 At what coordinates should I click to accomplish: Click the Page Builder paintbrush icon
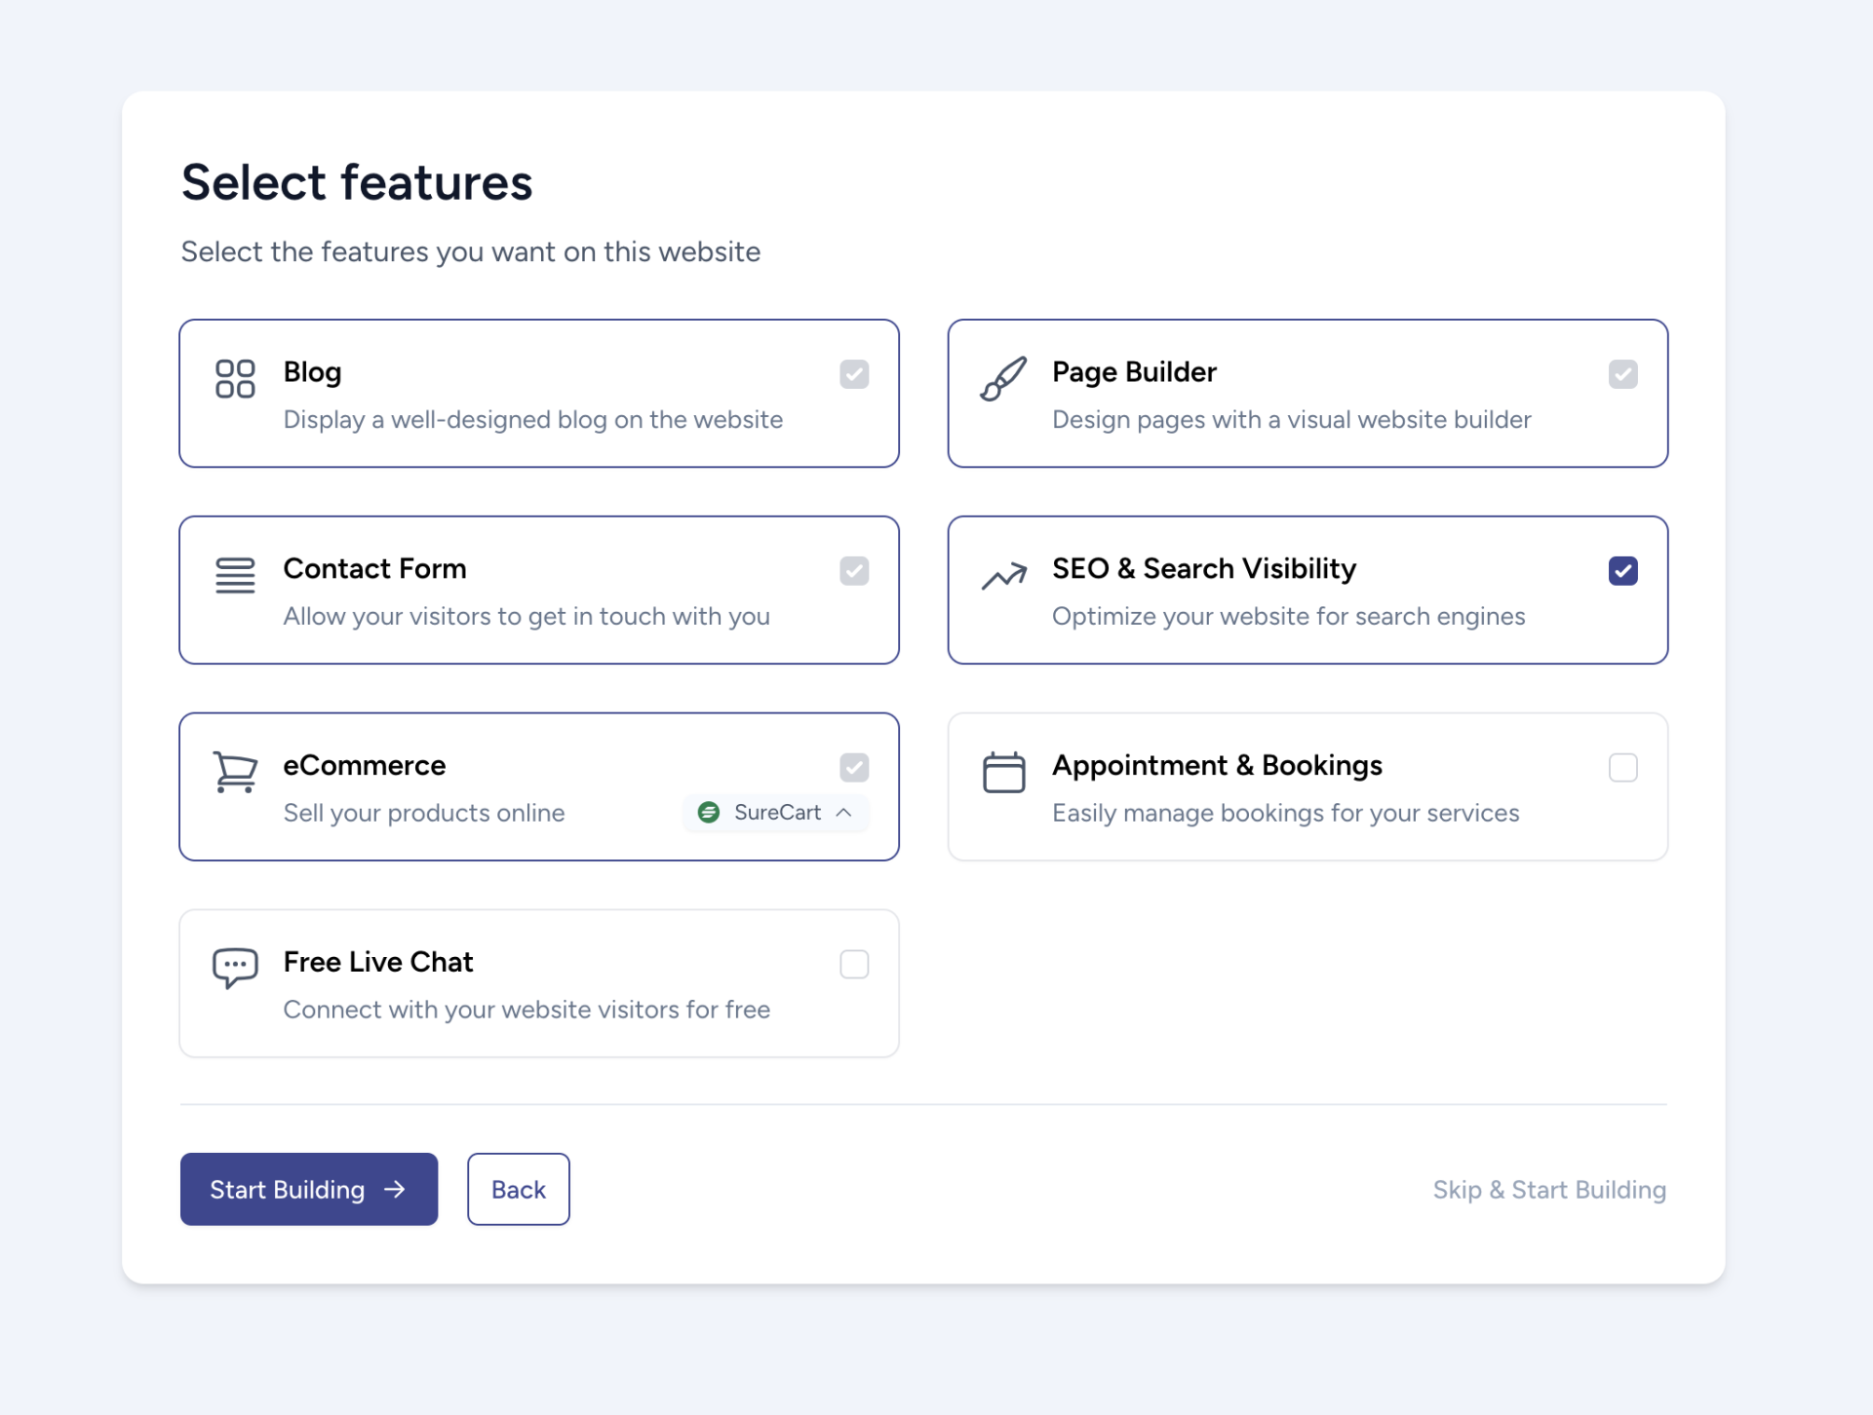1003,378
